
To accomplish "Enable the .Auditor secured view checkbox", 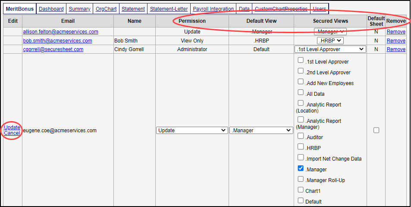I will (x=301, y=137).
